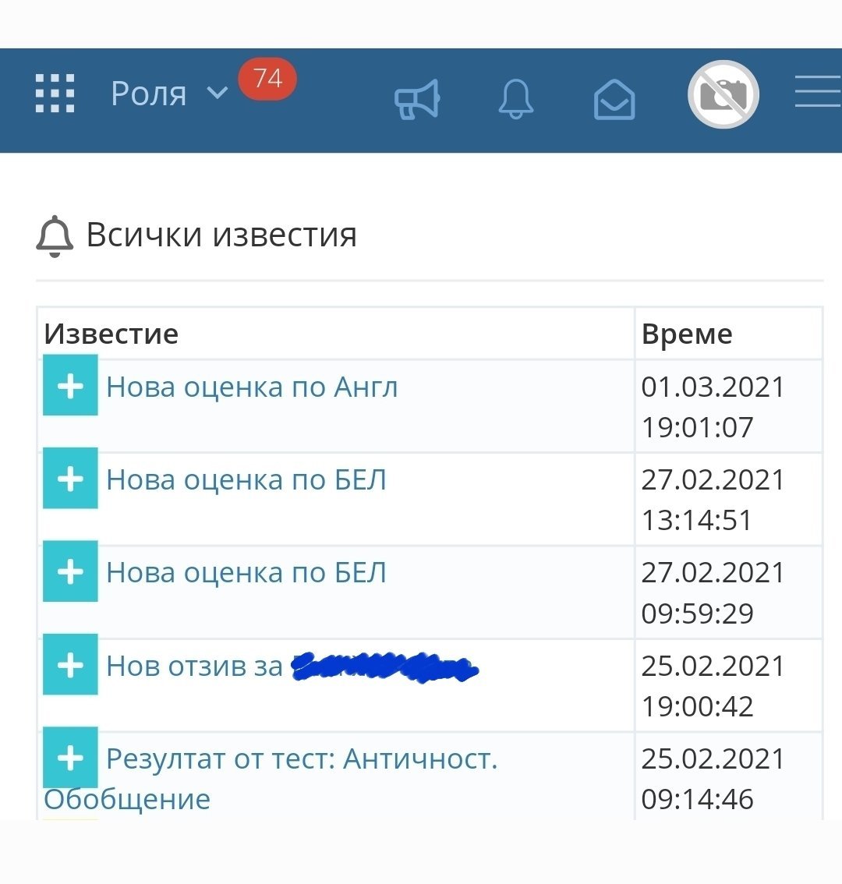This screenshot has width=842, height=884.
Task: Open the messages envelope icon
Action: point(614,99)
